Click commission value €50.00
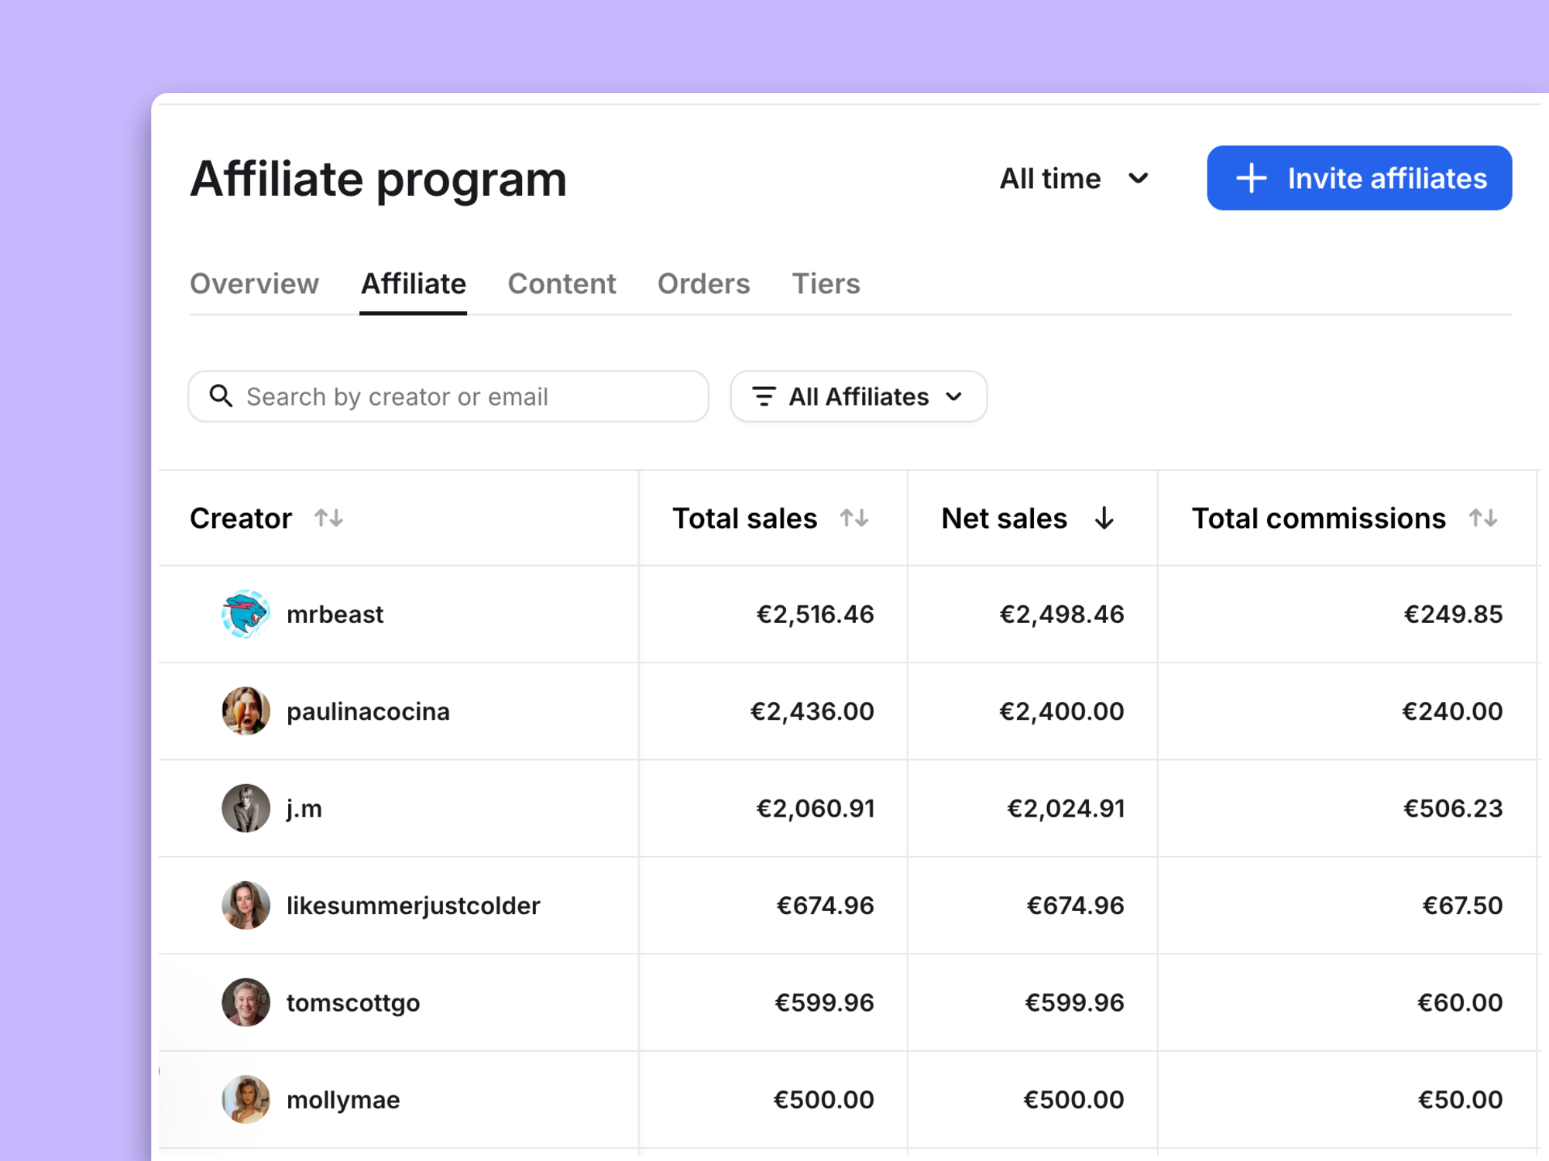 tap(1460, 1100)
